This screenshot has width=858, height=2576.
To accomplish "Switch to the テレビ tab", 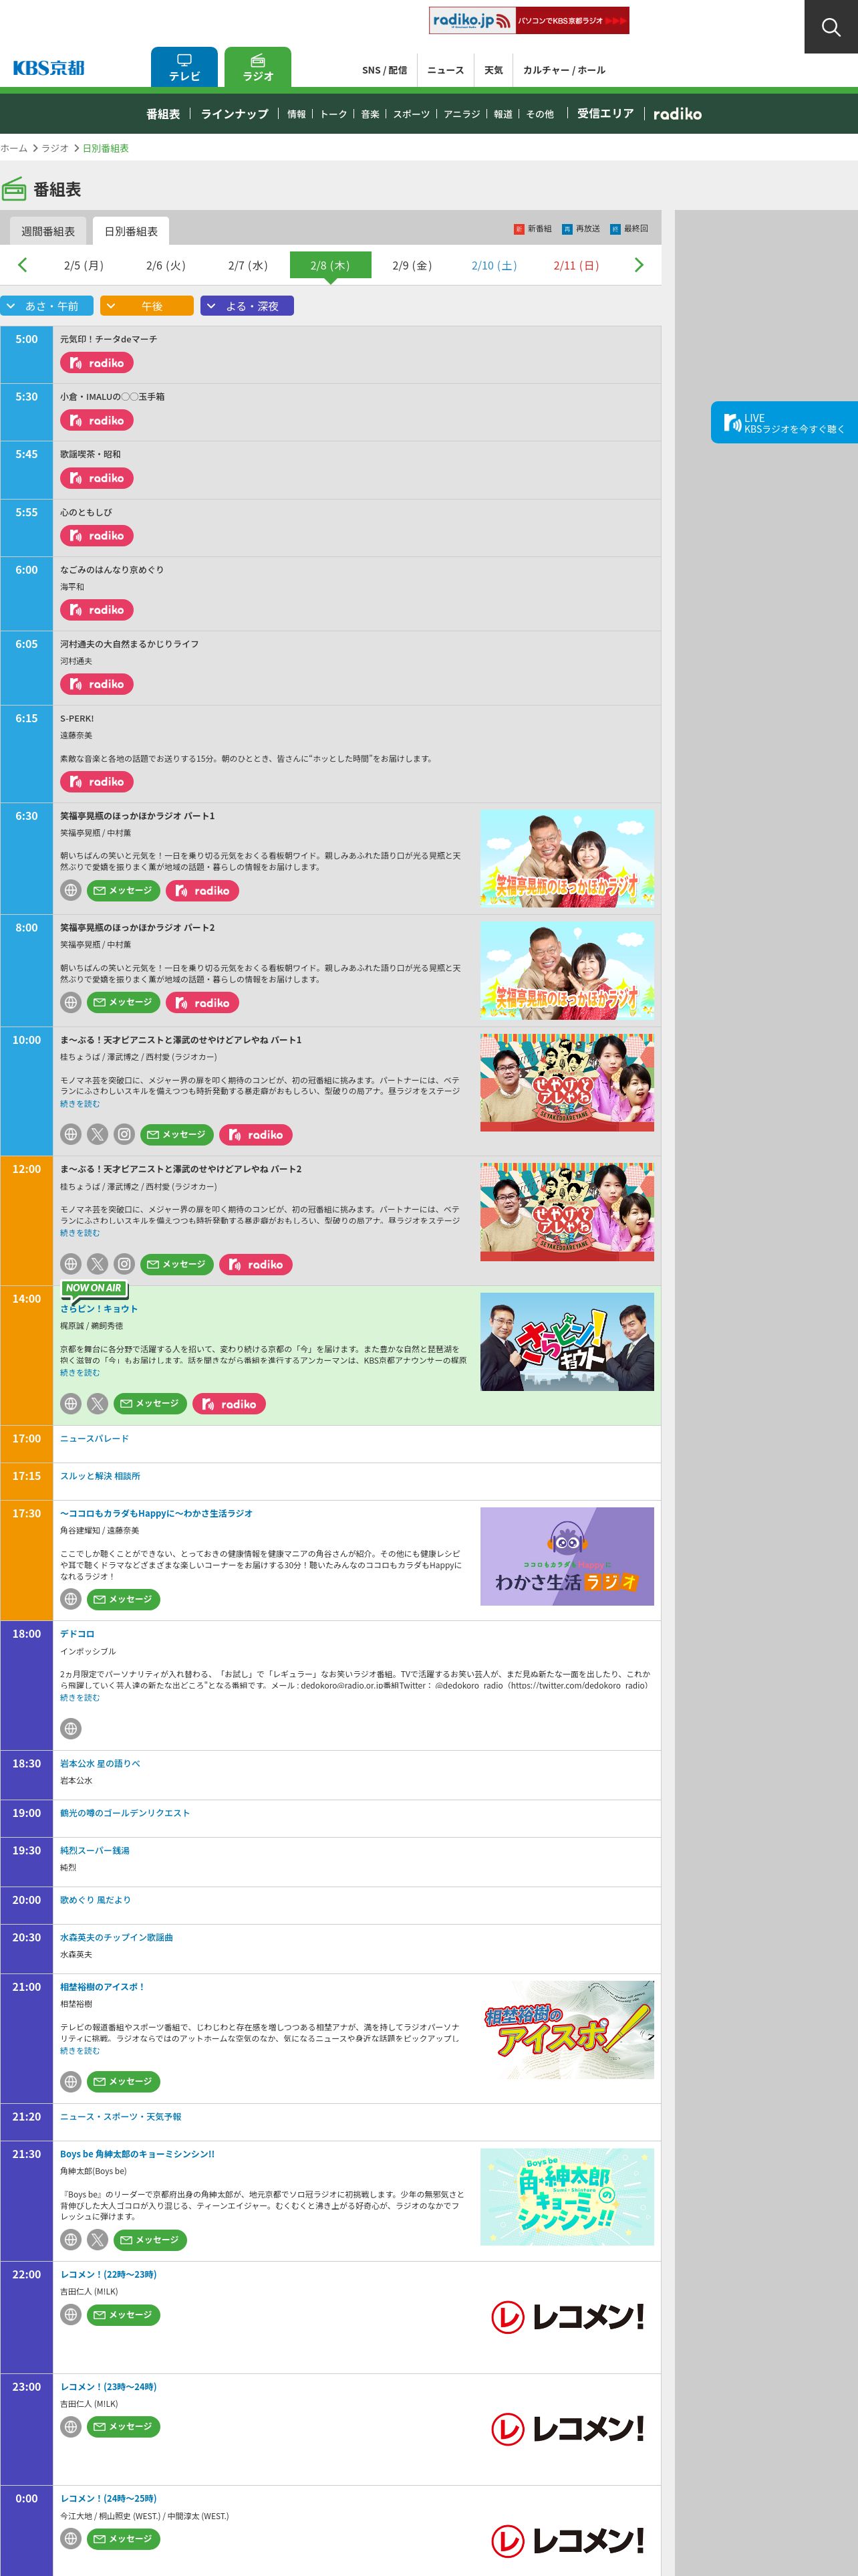I will click(184, 67).
